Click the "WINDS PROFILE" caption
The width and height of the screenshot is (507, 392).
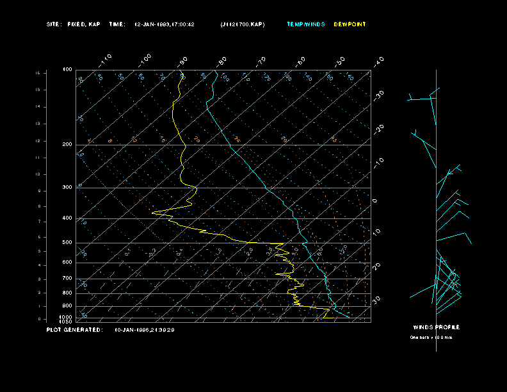point(437,327)
